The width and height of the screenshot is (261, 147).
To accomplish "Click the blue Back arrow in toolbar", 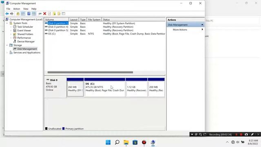I will pyautogui.click(x=7, y=13).
